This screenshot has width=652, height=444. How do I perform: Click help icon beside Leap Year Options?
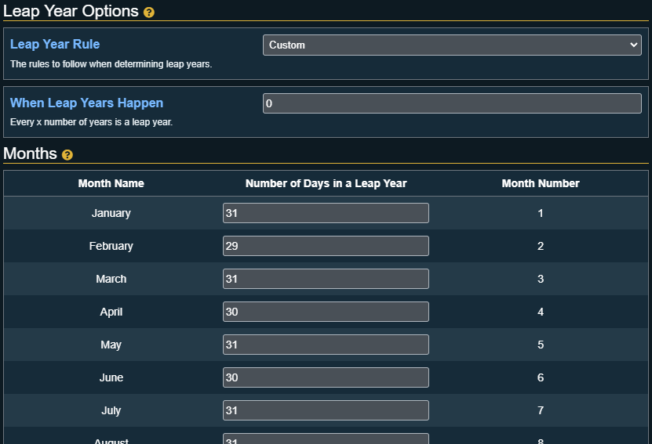point(149,13)
